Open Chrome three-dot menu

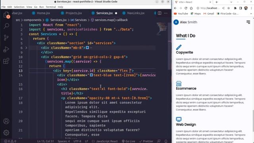(x=251, y=8)
